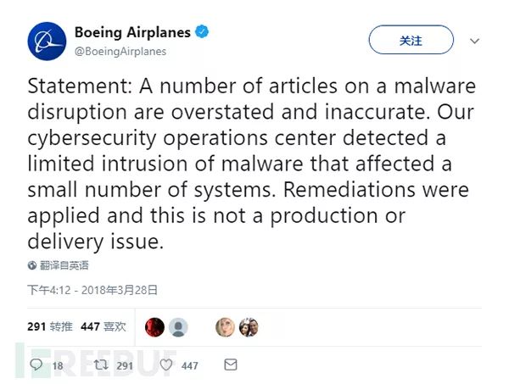Open the gray default avatar profile
The width and height of the screenshot is (509, 384).
tap(178, 327)
